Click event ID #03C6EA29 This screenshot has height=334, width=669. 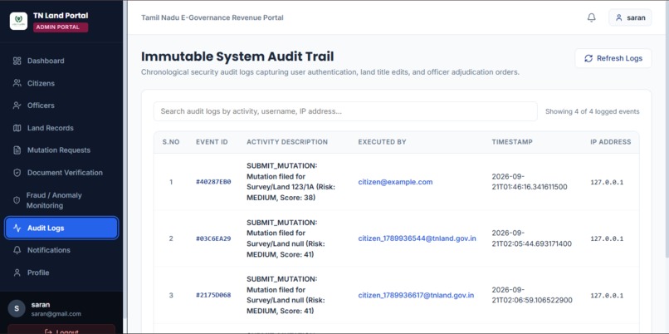point(213,238)
